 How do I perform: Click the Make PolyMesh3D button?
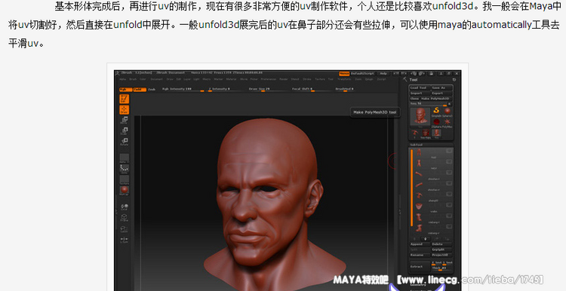436,99
